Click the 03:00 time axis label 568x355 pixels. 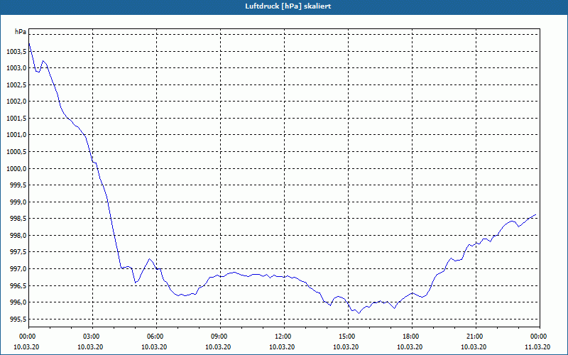click(x=92, y=336)
